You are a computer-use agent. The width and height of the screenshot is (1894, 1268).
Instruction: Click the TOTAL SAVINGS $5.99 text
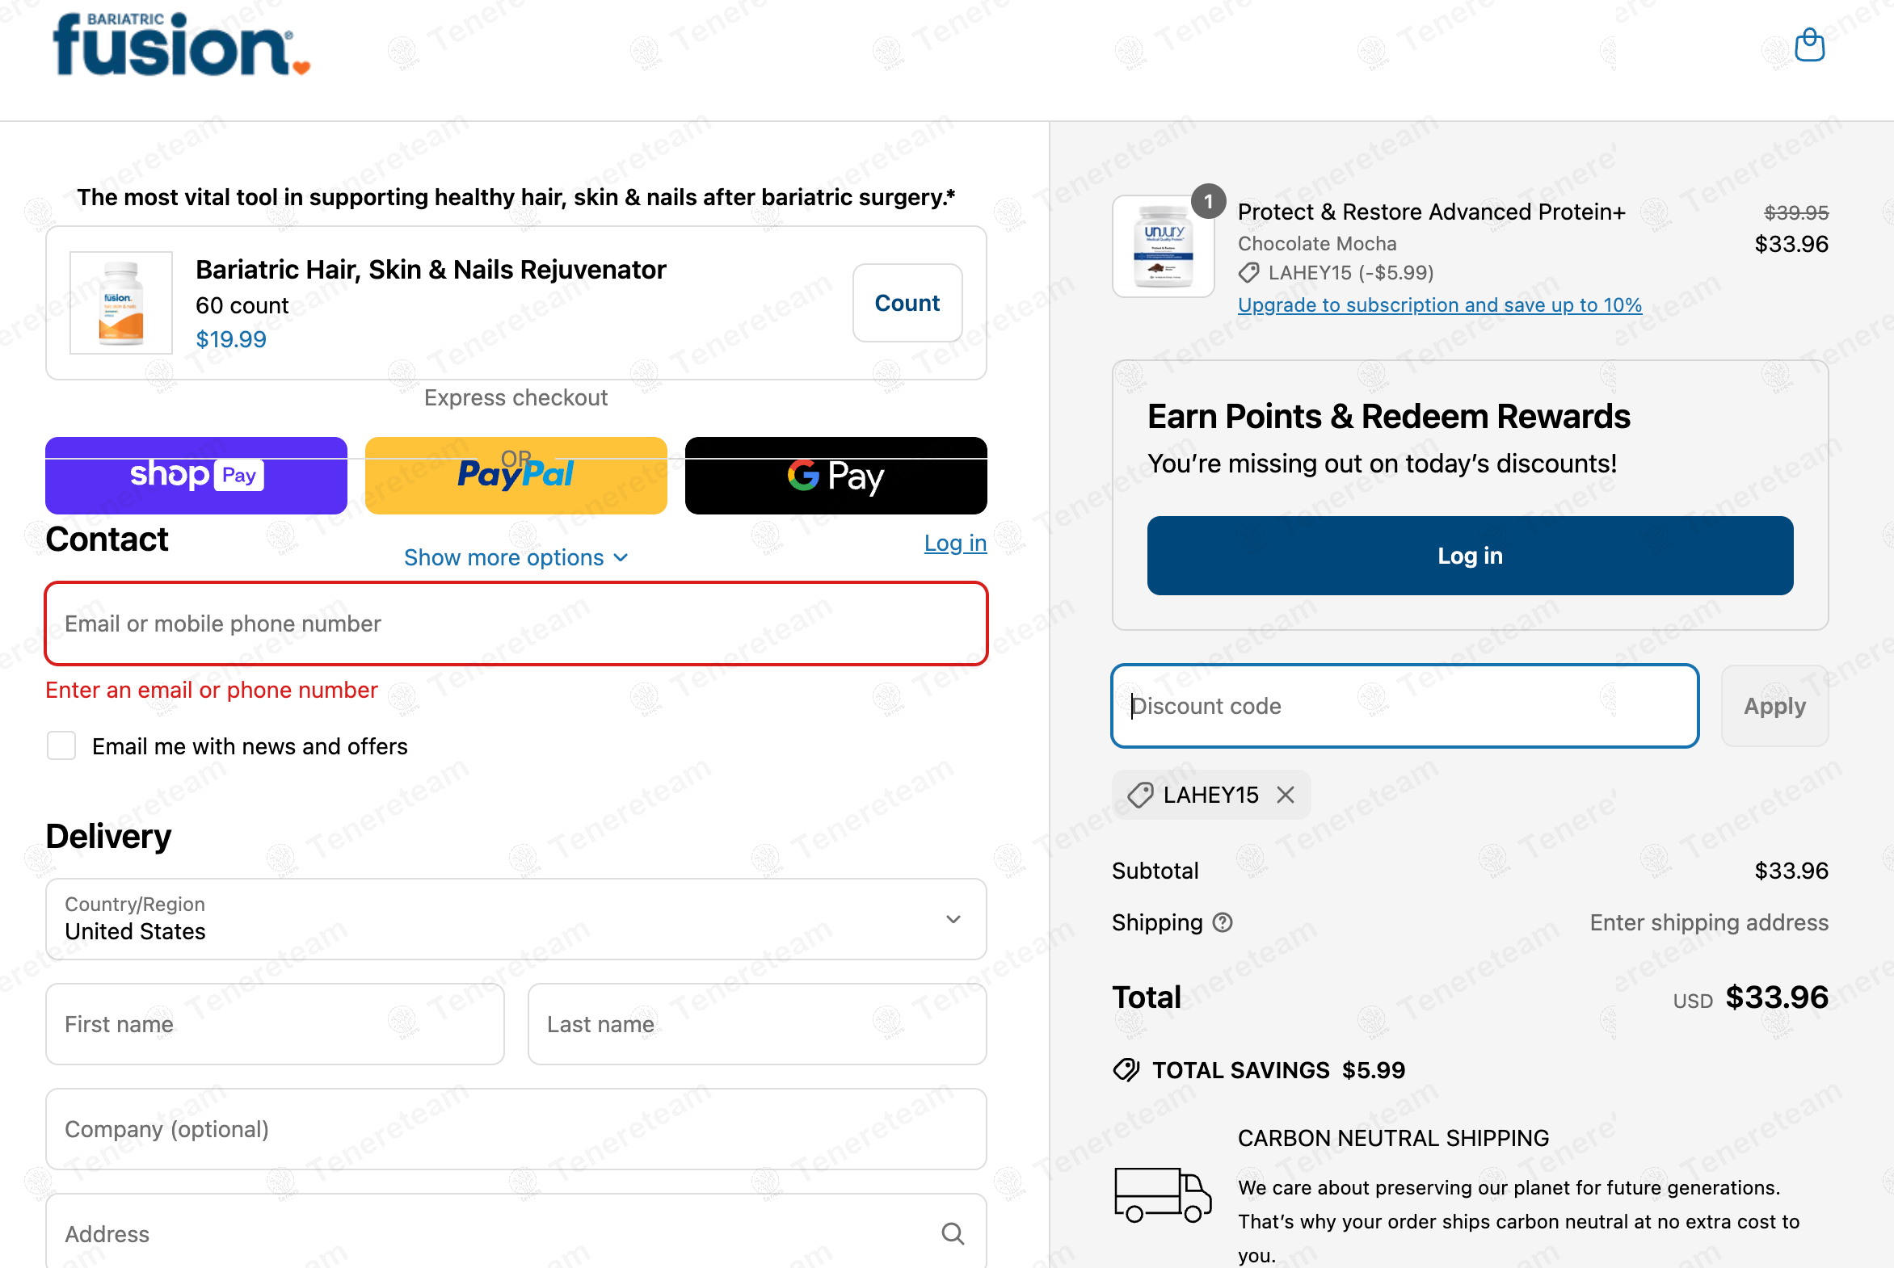1278,1070
